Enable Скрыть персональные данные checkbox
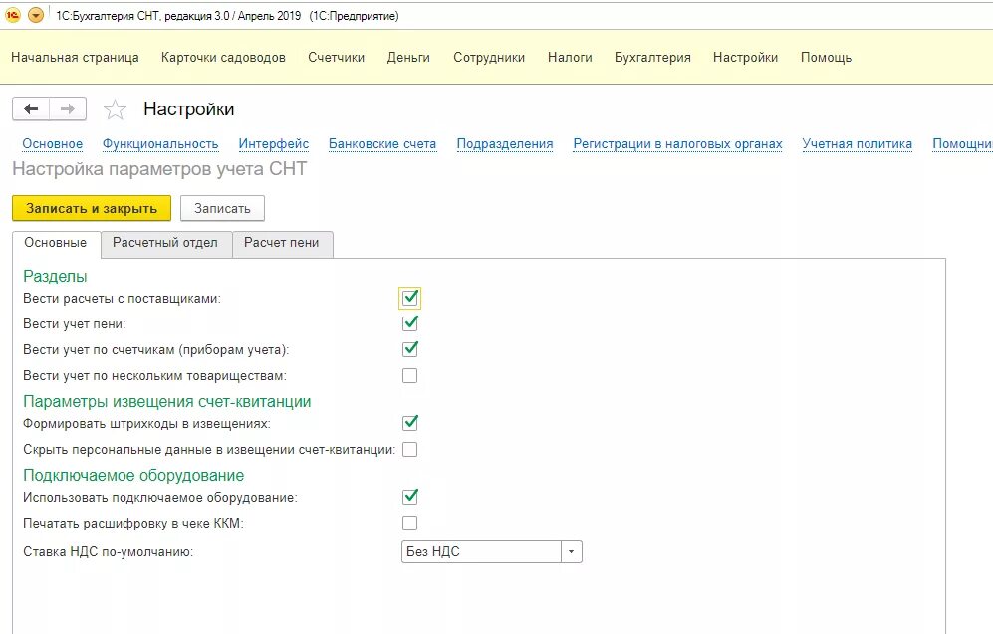Screen dimensions: 993x634 tap(410, 449)
